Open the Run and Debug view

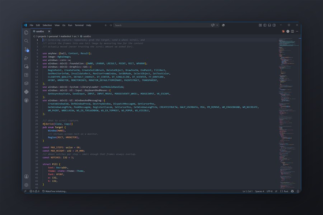tap(26, 58)
